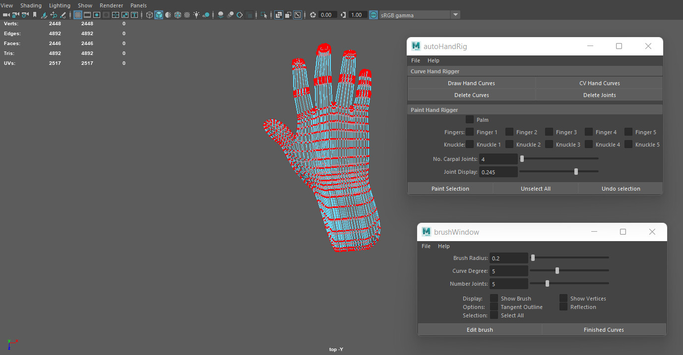Open the File menu in brushWindow
The width and height of the screenshot is (683, 355).
(426, 246)
